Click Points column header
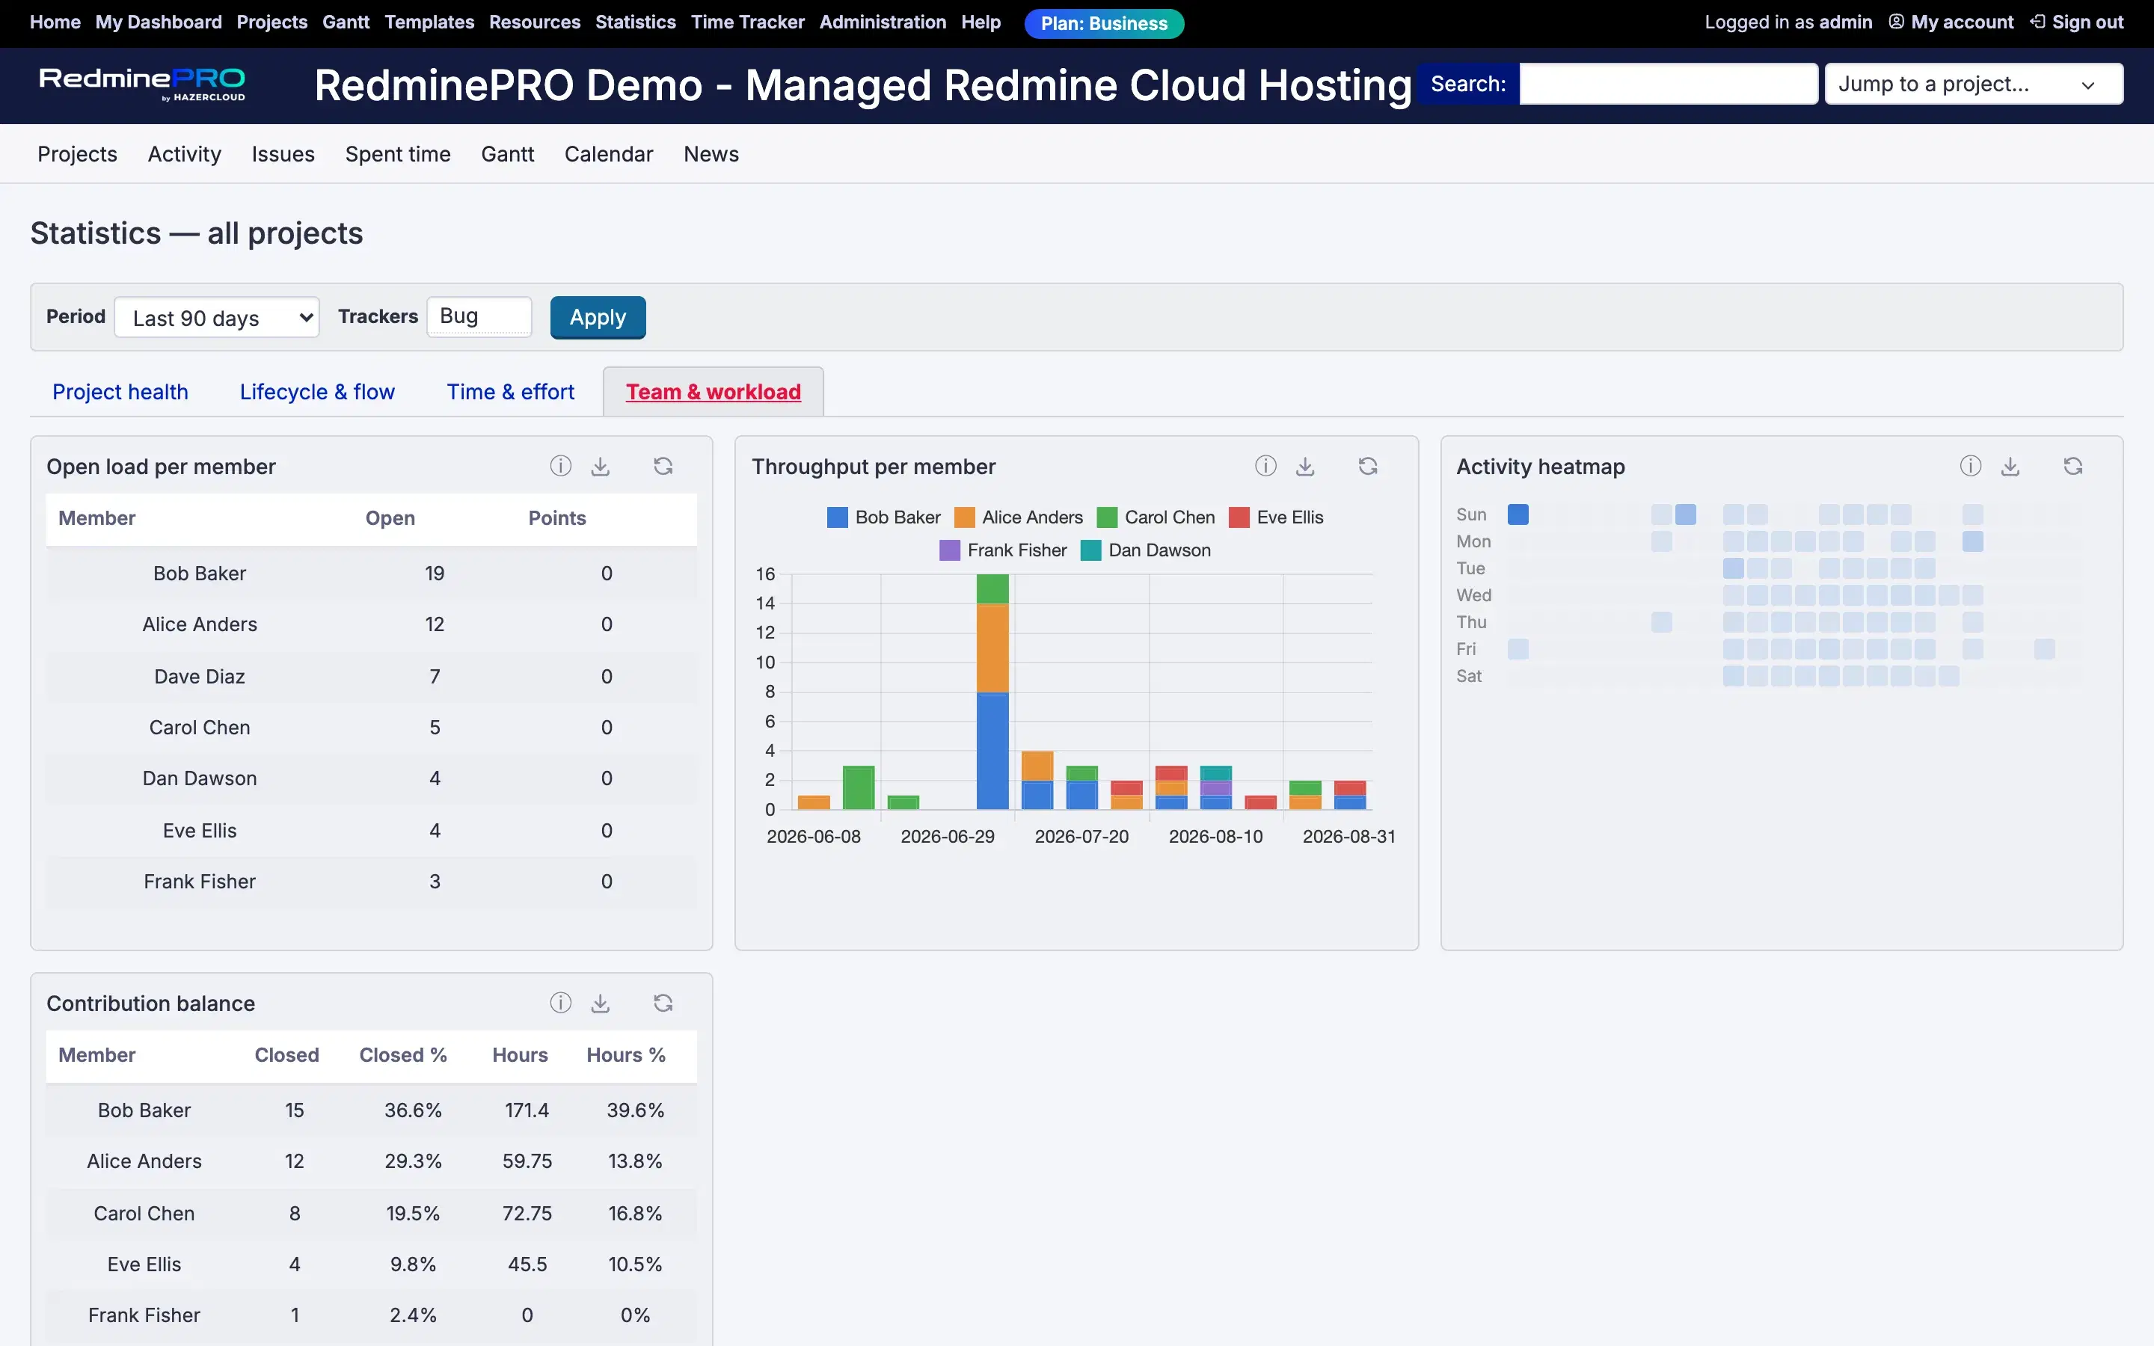 (x=557, y=518)
